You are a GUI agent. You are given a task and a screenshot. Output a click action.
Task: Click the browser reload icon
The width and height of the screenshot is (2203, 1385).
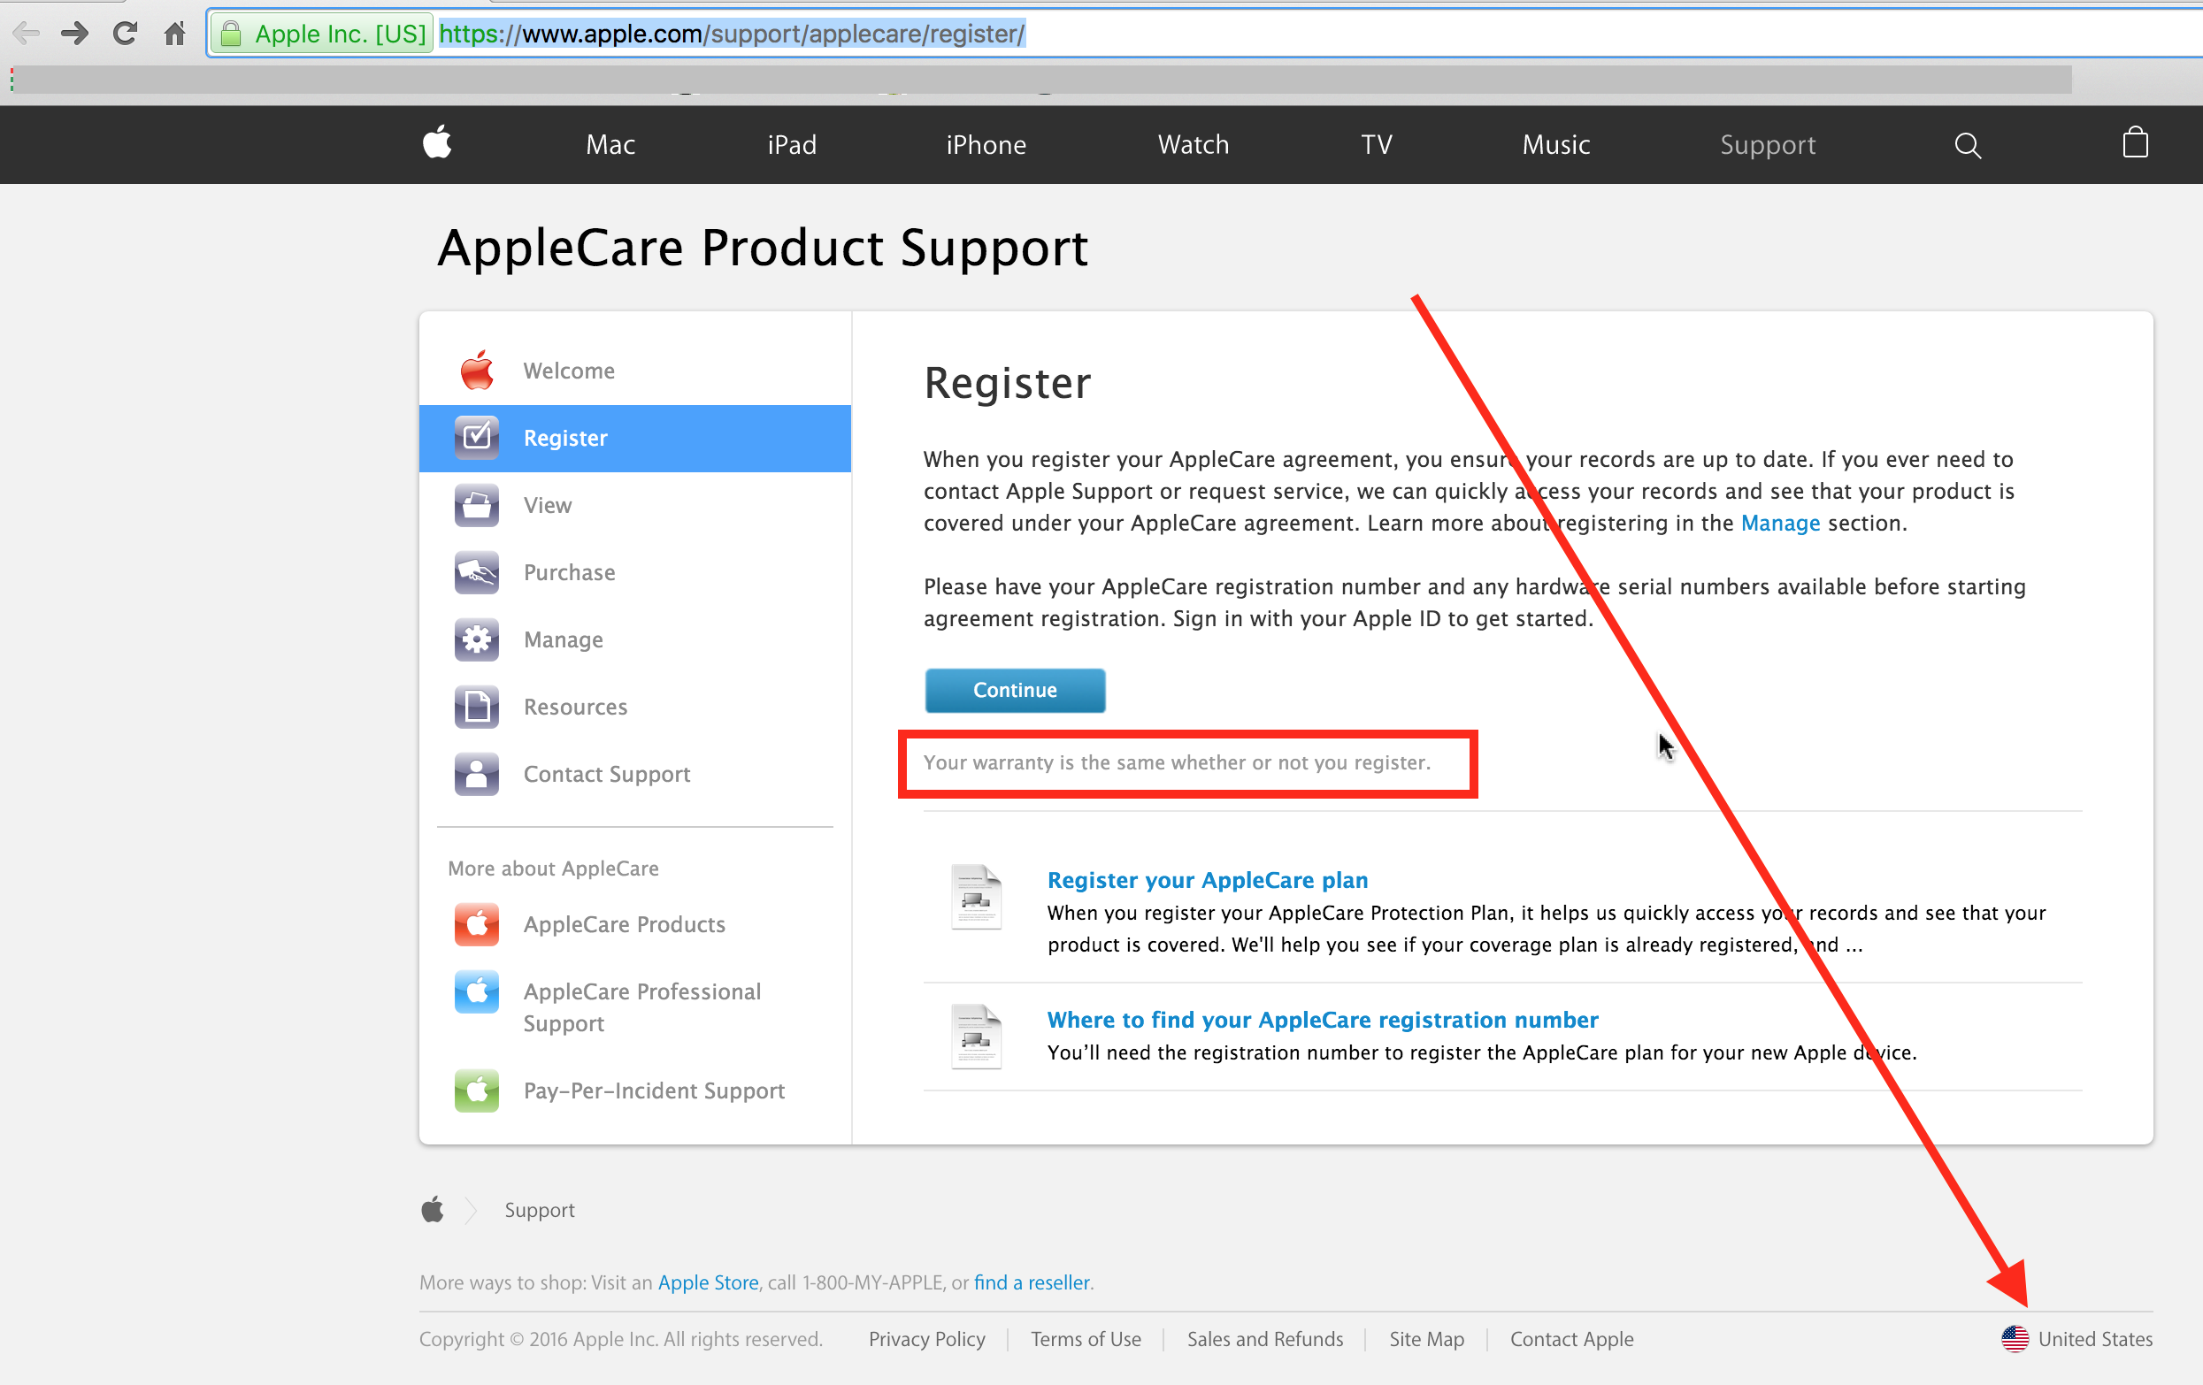[125, 33]
